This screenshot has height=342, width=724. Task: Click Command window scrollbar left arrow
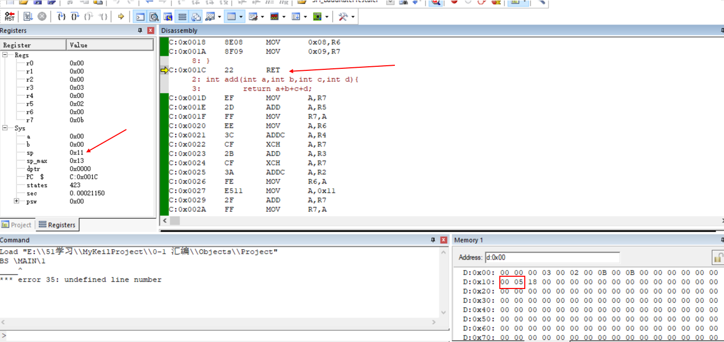tap(4, 322)
